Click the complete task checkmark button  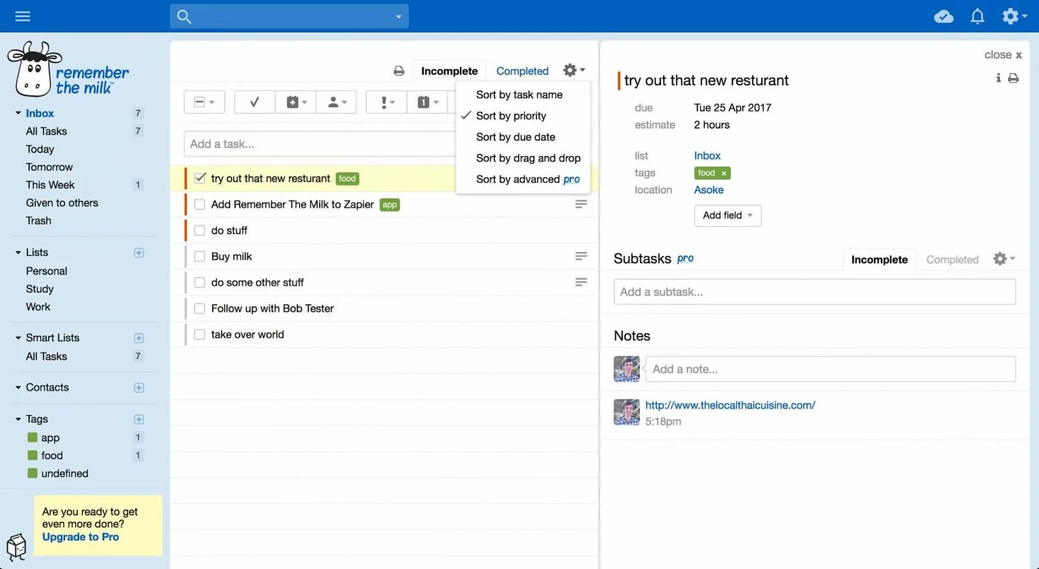(x=255, y=102)
